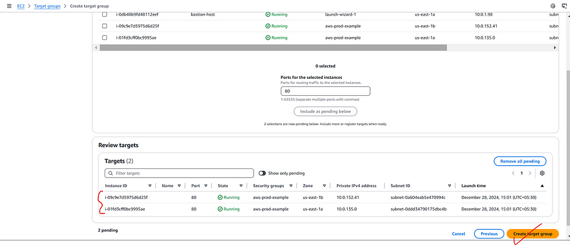
Task: Click 10.0.152.41 in Review targets table
Action: pos(348,198)
